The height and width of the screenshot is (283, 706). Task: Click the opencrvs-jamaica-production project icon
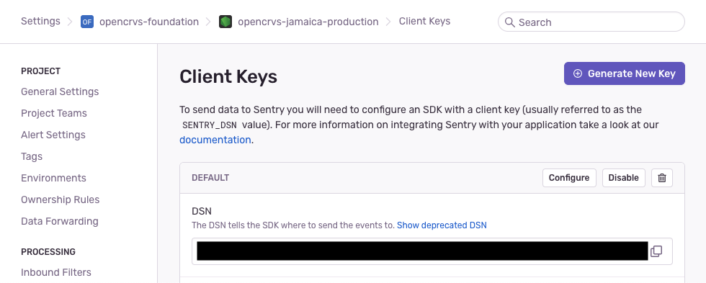click(x=225, y=22)
